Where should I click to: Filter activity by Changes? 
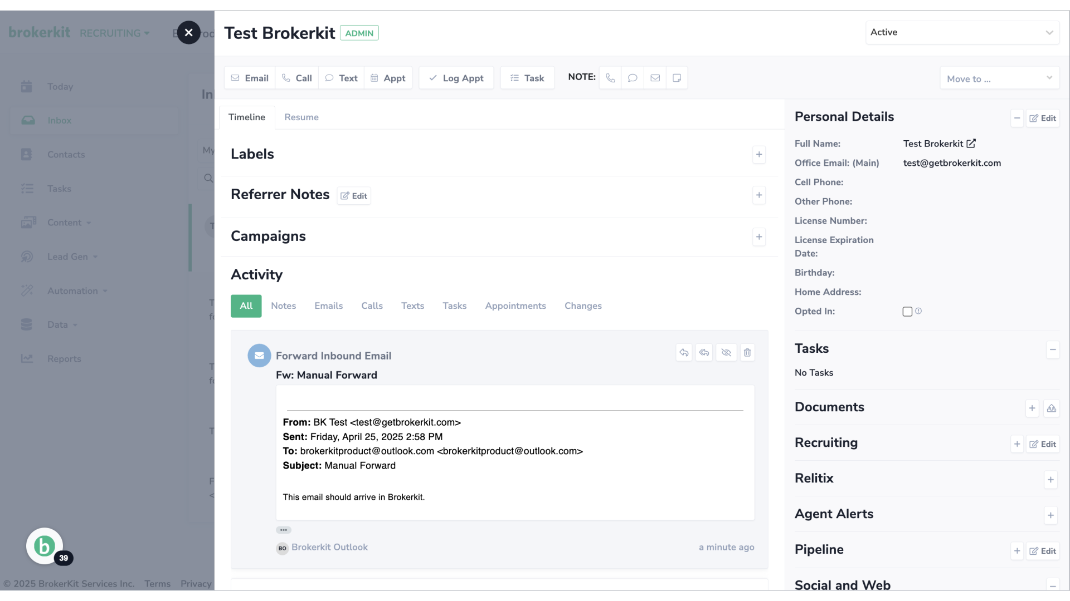pos(583,306)
